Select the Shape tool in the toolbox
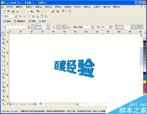Viewport: 147px width, 114px height. [x=3, y=39]
